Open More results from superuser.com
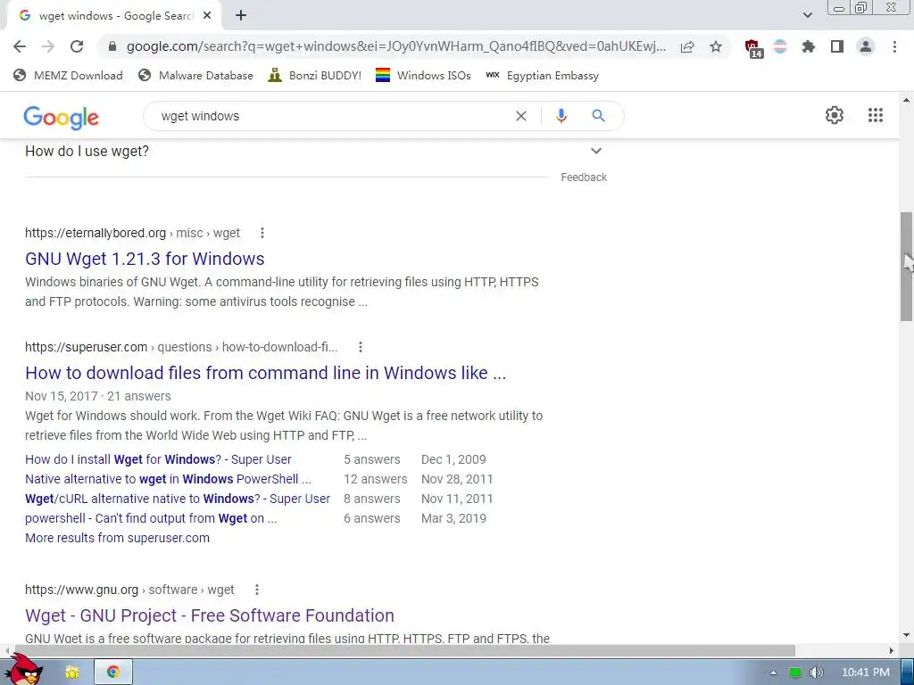The image size is (914, 685). 117,538
